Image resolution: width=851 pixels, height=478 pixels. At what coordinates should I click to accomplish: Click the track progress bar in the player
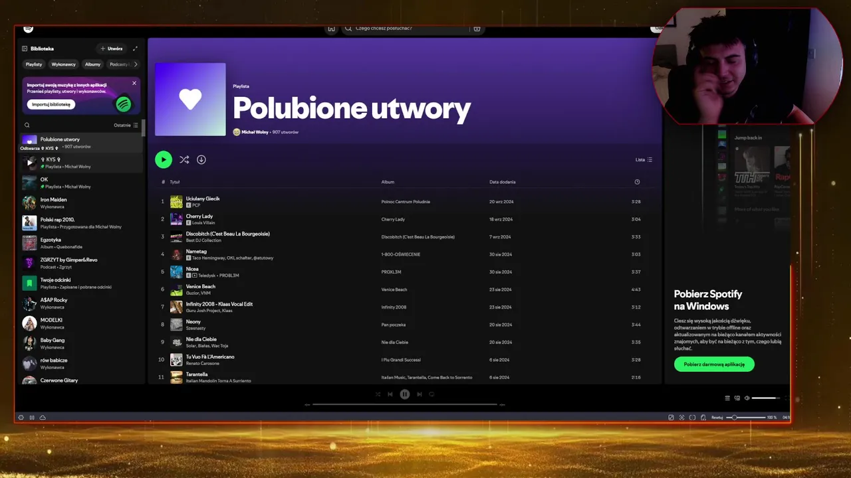pos(404,404)
